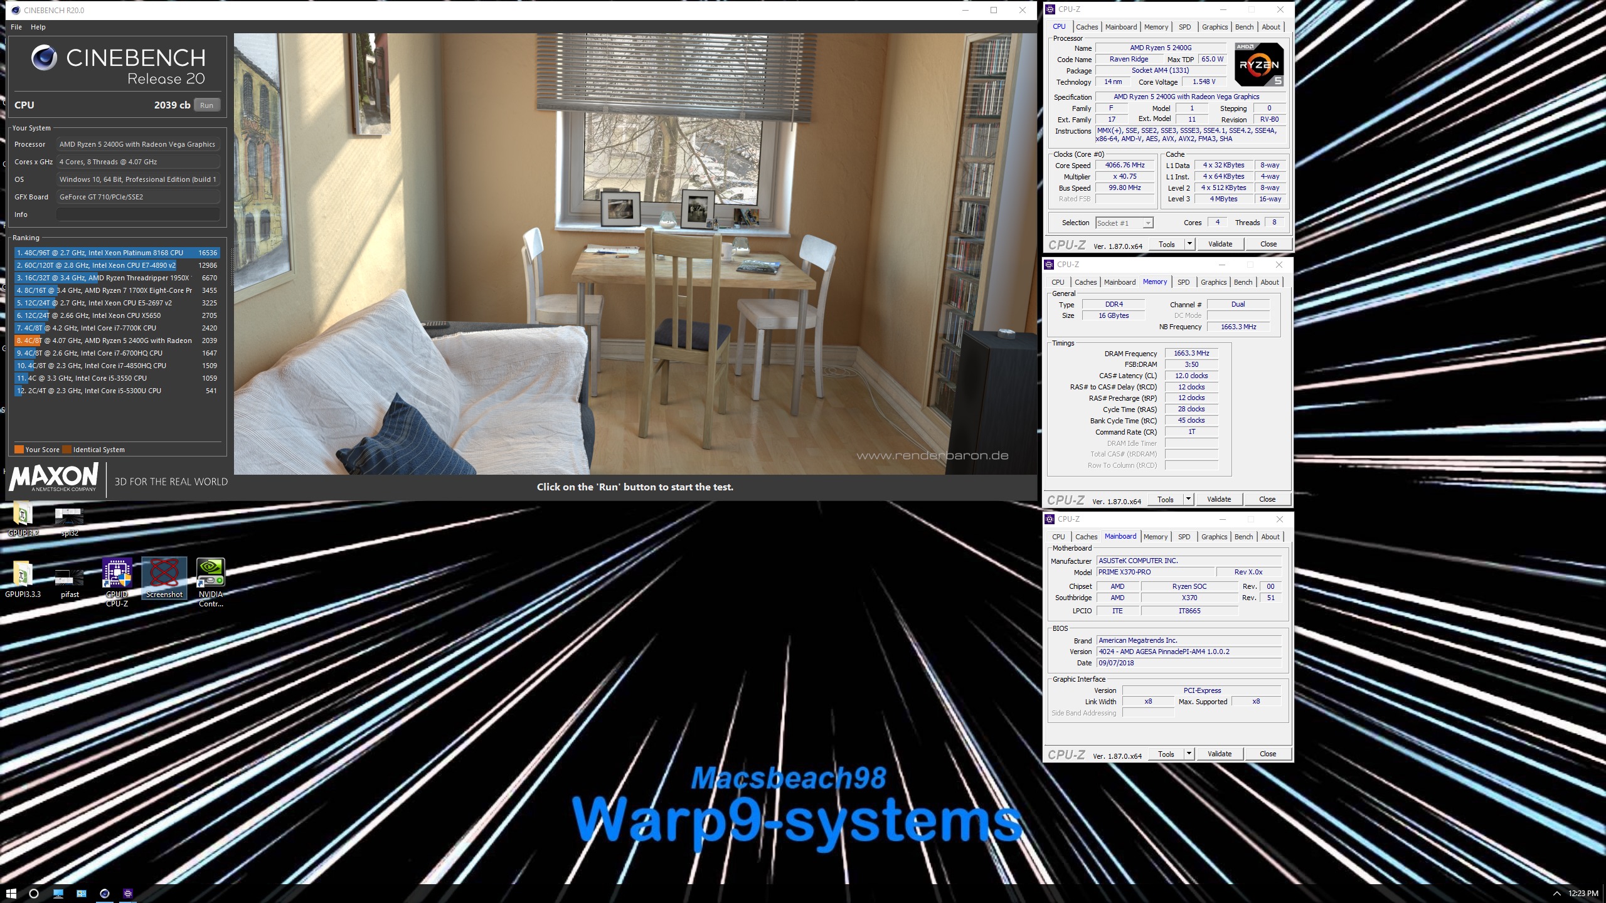Viewport: 1606px width, 903px height.
Task: Click Tools button in the top CPU-Z window
Action: tap(1167, 244)
